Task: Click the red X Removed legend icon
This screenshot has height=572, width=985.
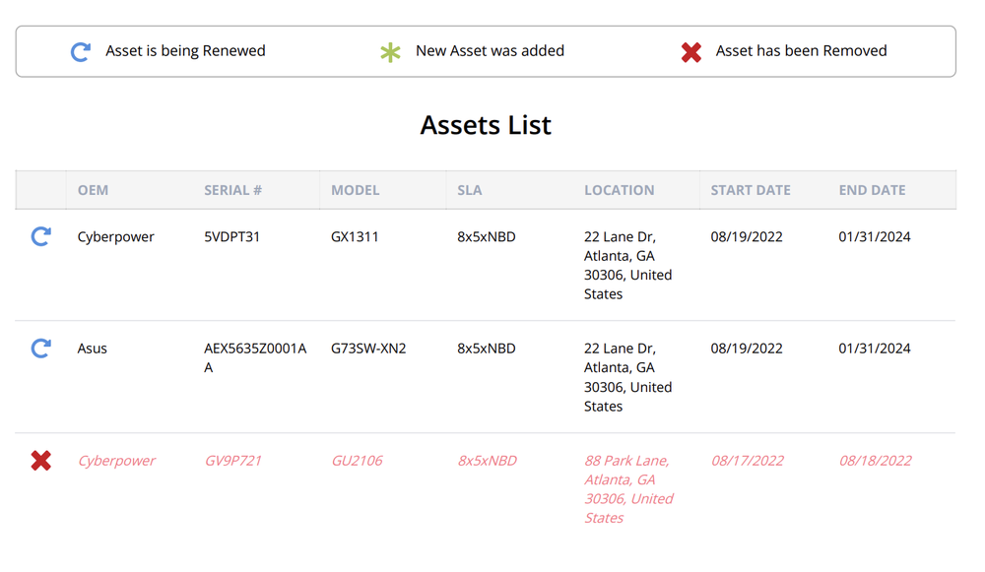Action: (691, 52)
